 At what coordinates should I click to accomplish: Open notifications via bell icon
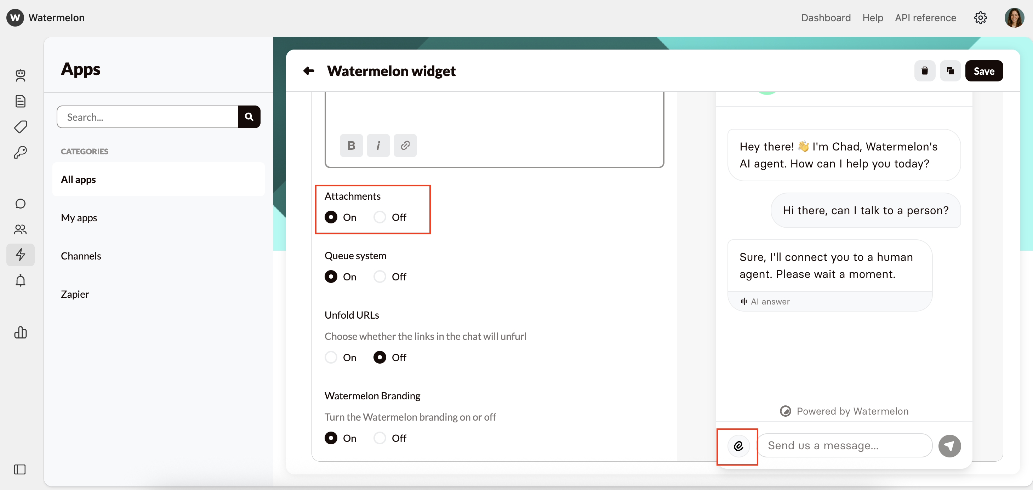(x=21, y=280)
